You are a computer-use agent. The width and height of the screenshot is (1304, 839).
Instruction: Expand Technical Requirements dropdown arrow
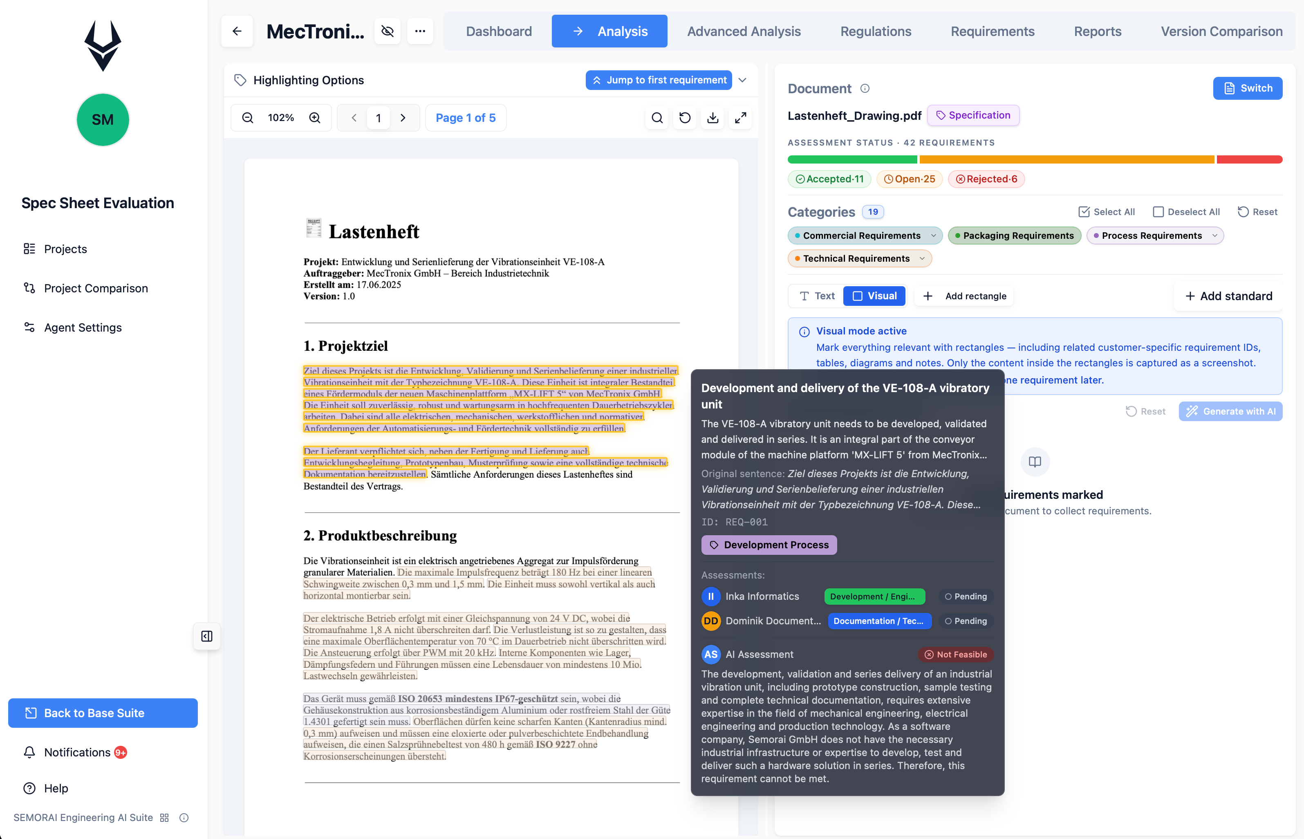click(922, 258)
